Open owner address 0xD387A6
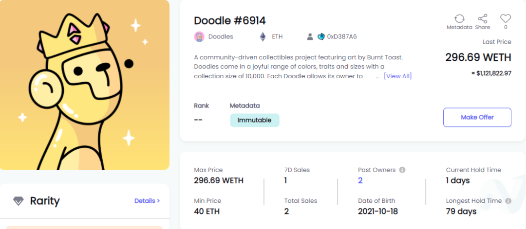Screen dimensions: 526x229 (342, 36)
